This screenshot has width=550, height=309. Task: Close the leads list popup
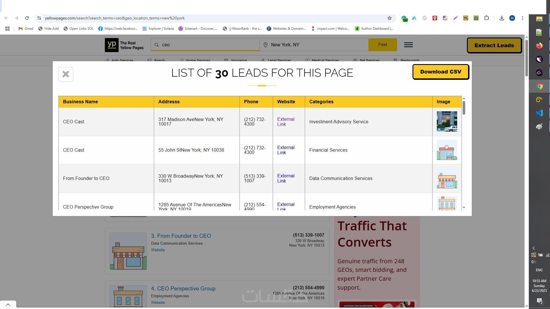point(66,74)
